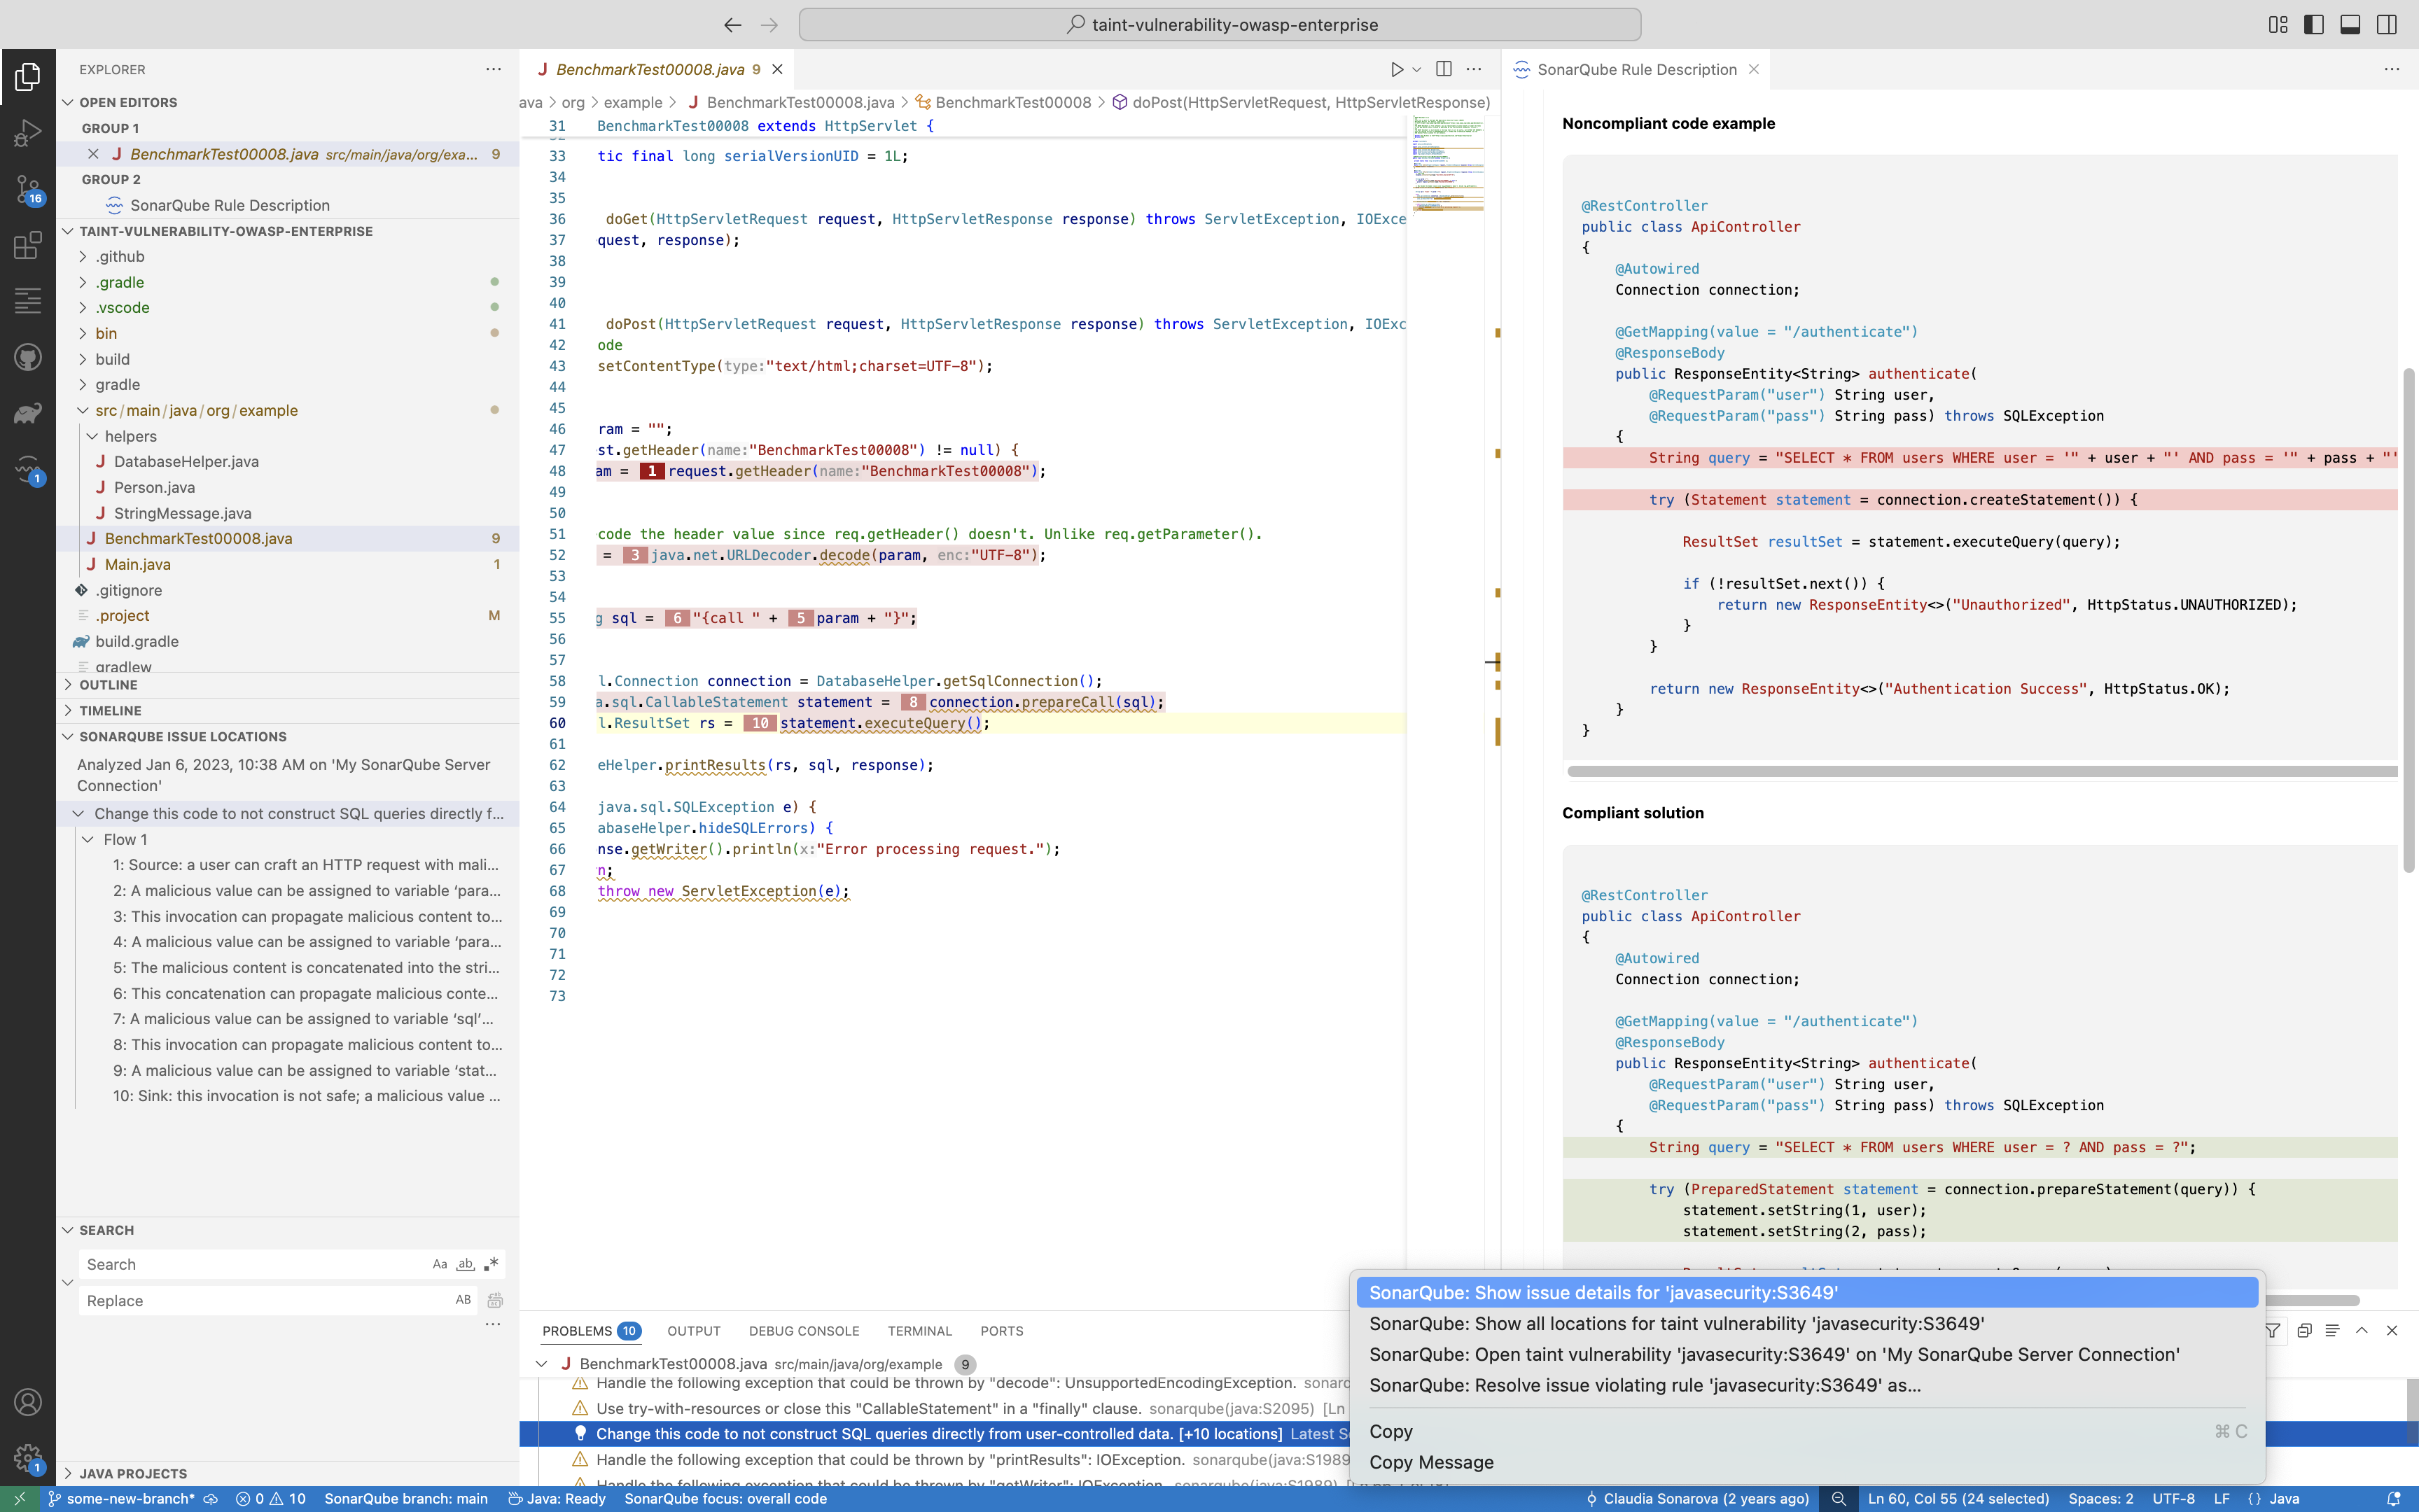The height and width of the screenshot is (1512, 2419).
Task: Toggle Match Whole Word in search
Action: 465,1264
